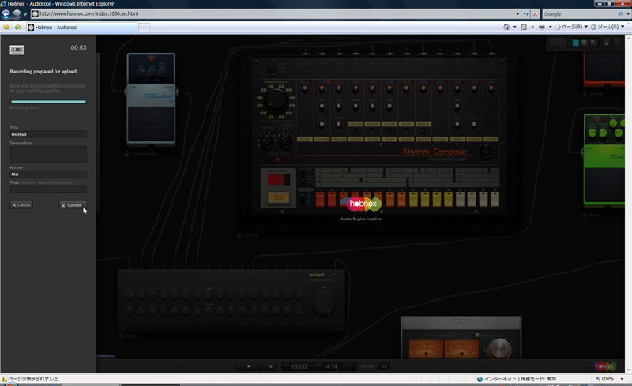Click the undo arrow icon
632x386 pixels.
coord(554,43)
